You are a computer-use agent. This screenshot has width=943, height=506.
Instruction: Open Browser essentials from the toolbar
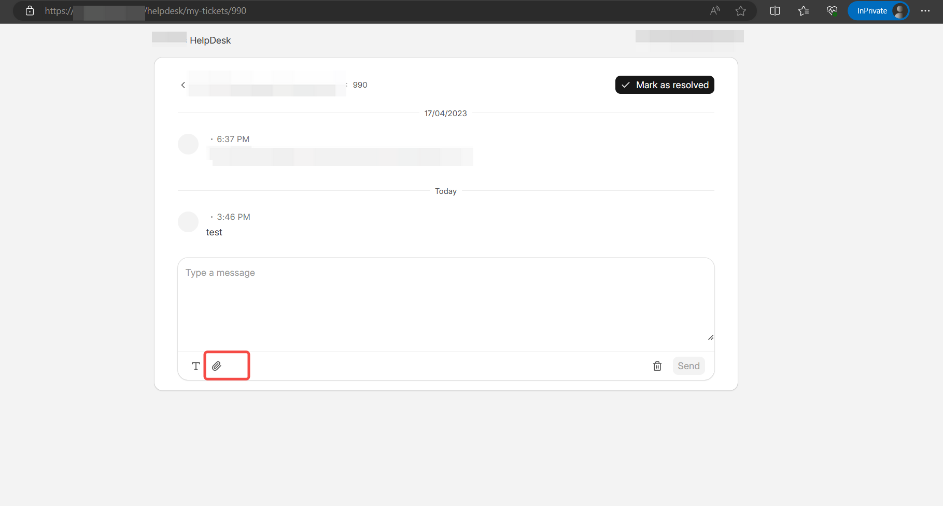coord(832,10)
